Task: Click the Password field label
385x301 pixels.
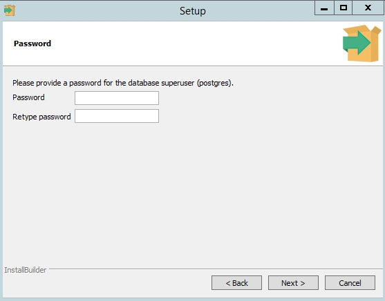Action: (28, 97)
